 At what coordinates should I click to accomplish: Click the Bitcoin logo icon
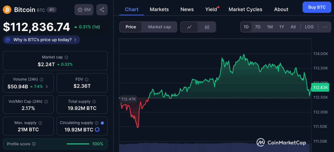(7, 10)
